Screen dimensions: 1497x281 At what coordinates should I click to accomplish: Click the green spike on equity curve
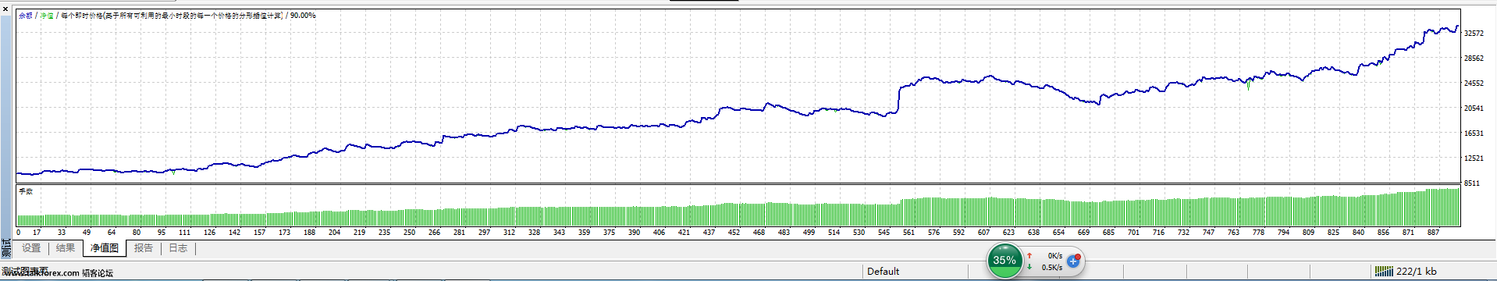coord(1249,84)
